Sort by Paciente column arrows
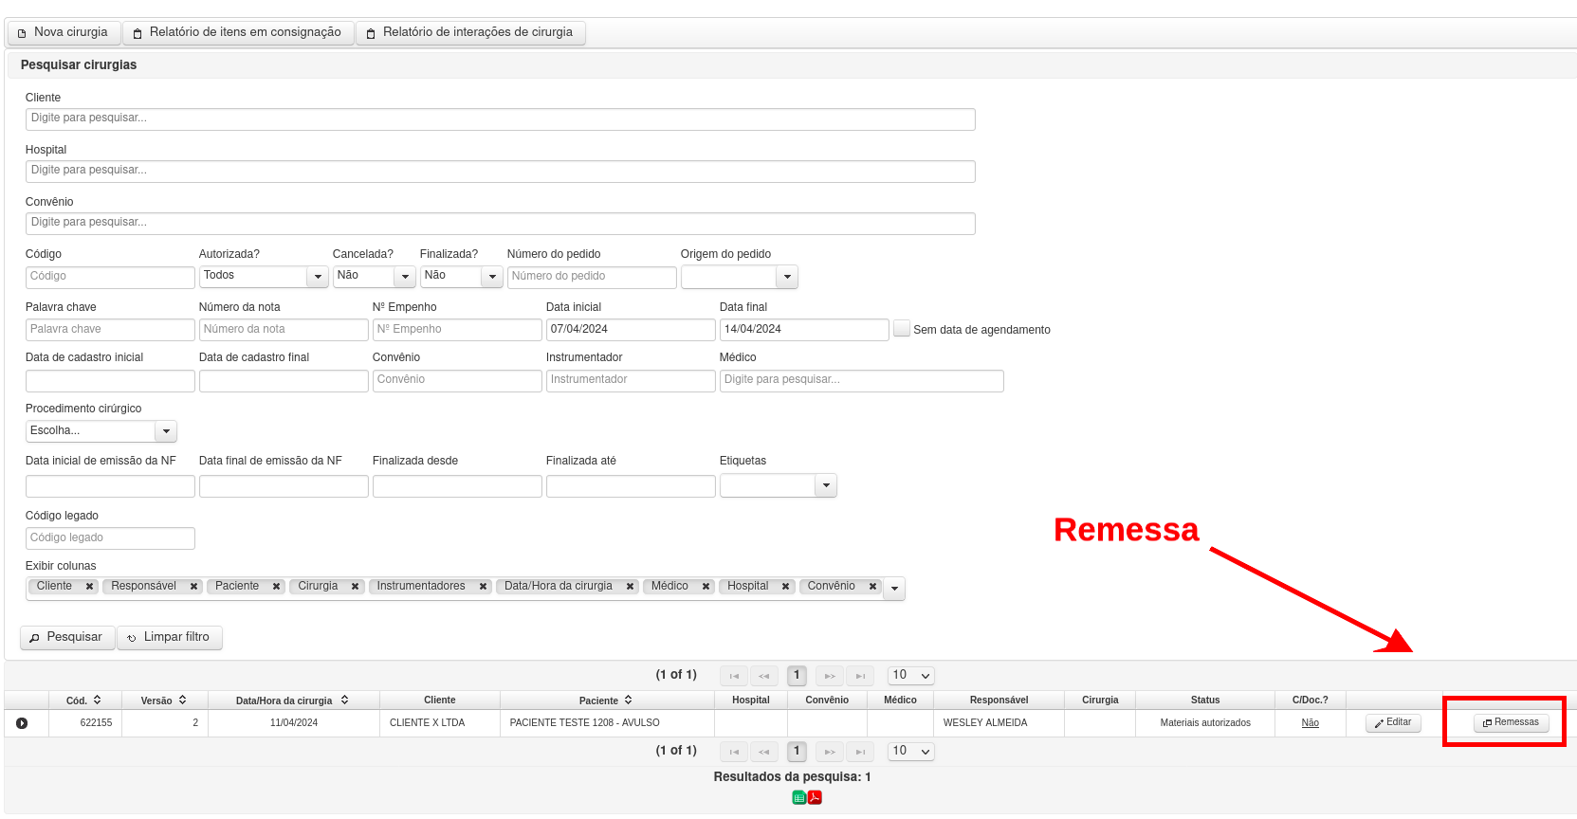The width and height of the screenshot is (1577, 819). (x=628, y=701)
